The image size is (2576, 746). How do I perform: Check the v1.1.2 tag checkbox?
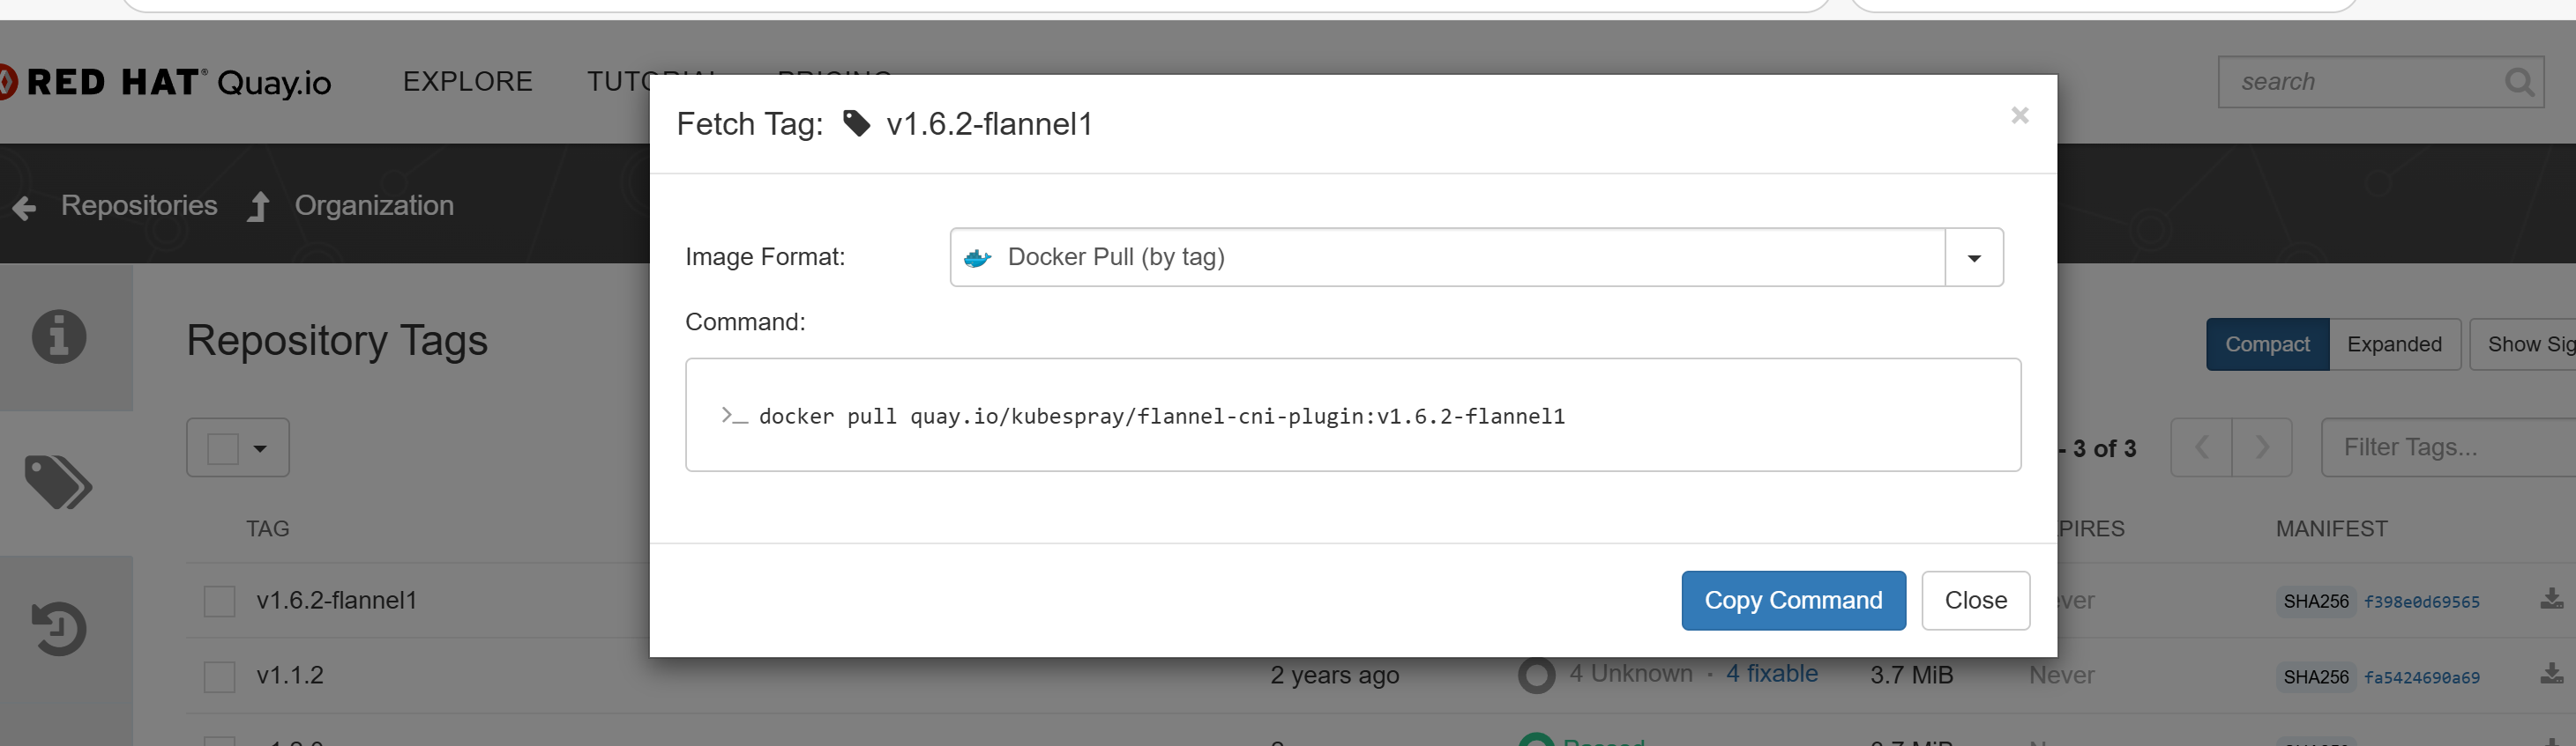point(219,676)
